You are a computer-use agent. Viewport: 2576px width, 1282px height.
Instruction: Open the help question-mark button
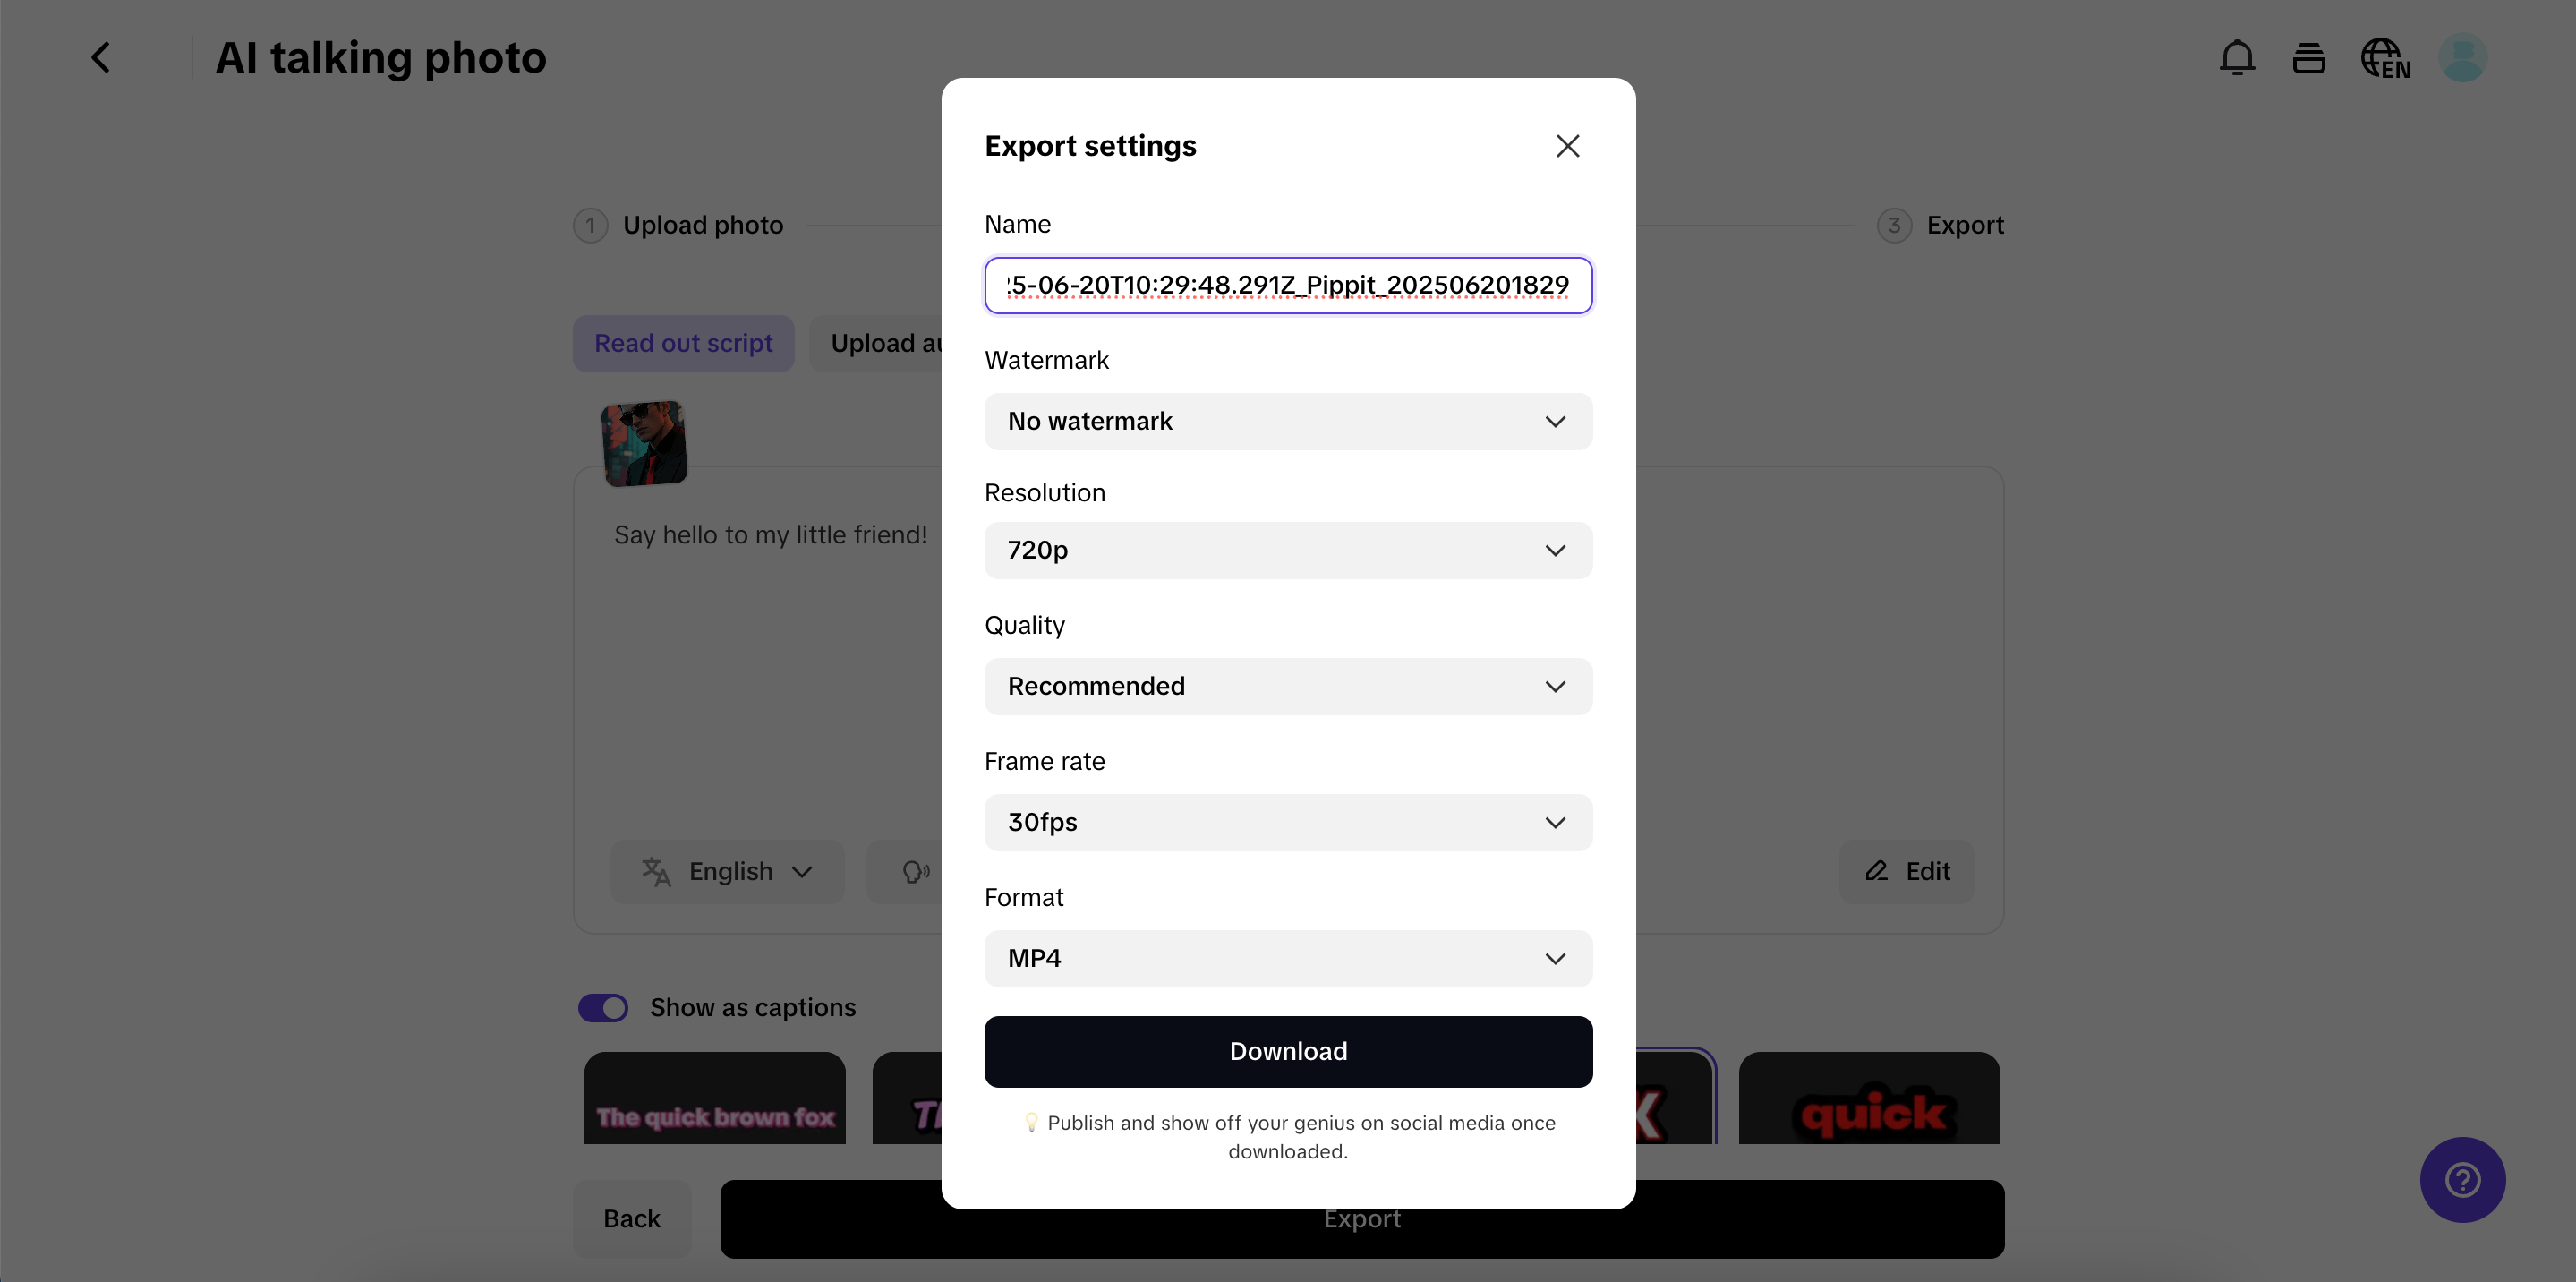2462,1180
